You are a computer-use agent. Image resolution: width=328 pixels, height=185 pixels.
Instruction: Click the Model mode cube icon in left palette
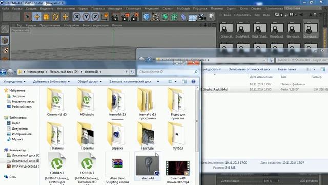5,41
